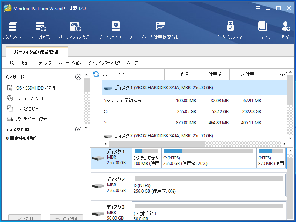296x222 pixels.
Task: Refresh the partition list
Action: pos(96,74)
